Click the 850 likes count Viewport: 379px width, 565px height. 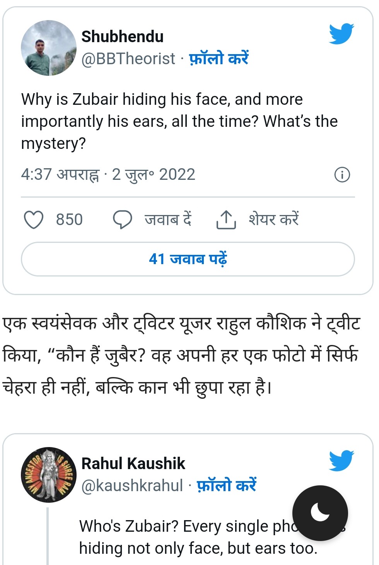coord(70,220)
